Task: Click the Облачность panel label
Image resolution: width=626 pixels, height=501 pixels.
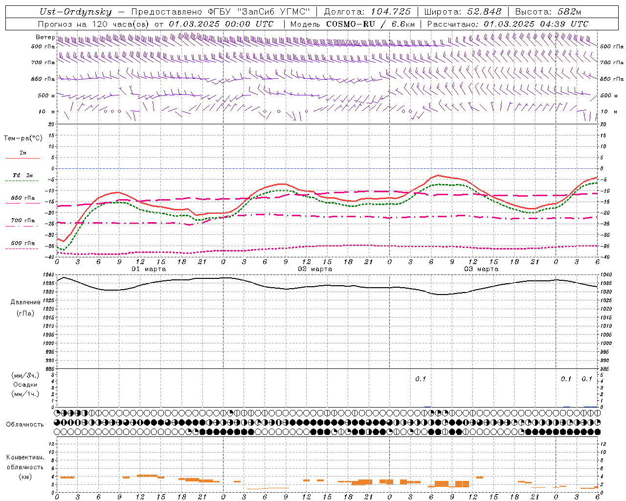Action: pos(25,425)
